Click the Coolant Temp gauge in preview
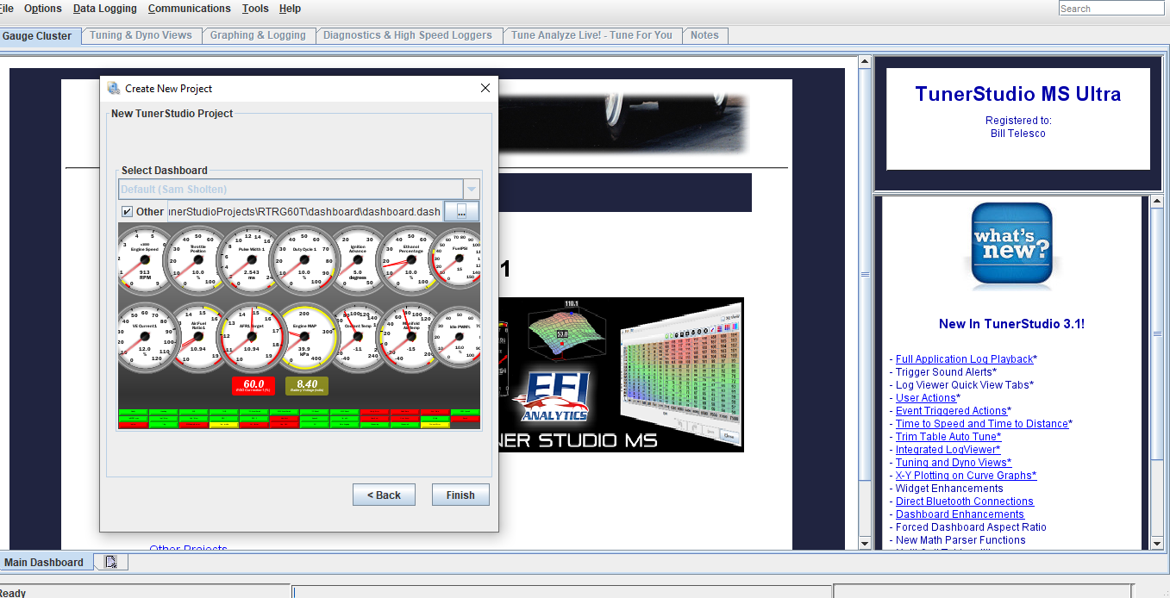The image size is (1170, 598). (358, 336)
